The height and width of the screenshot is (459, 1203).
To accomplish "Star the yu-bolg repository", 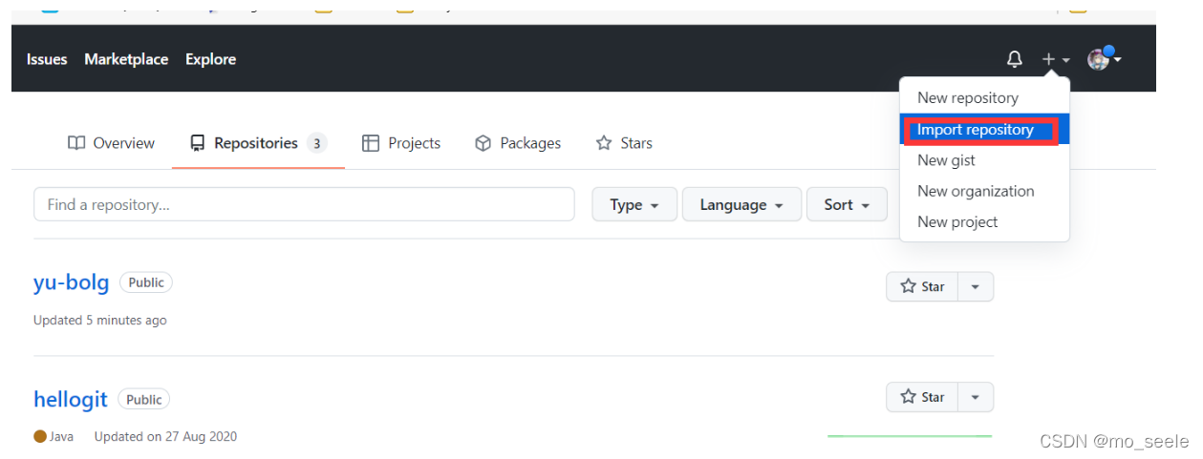I will coord(922,286).
